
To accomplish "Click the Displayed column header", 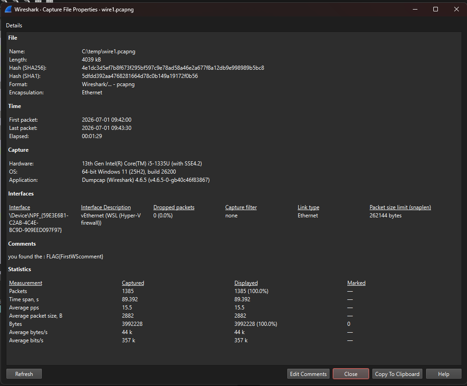I will pyautogui.click(x=246, y=283).
